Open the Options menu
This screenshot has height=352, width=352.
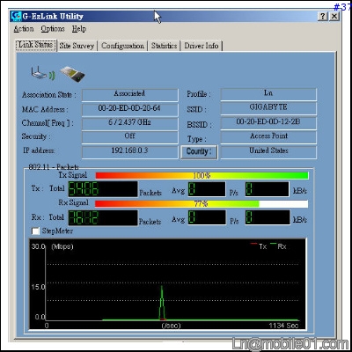53,29
